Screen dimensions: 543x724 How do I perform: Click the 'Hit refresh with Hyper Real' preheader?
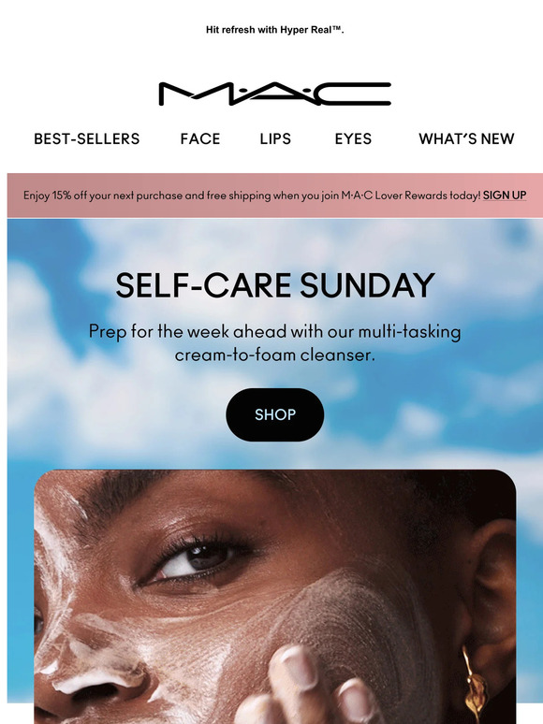(275, 30)
